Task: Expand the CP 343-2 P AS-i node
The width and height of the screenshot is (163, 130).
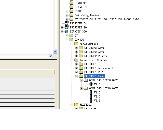Action: (76, 56)
